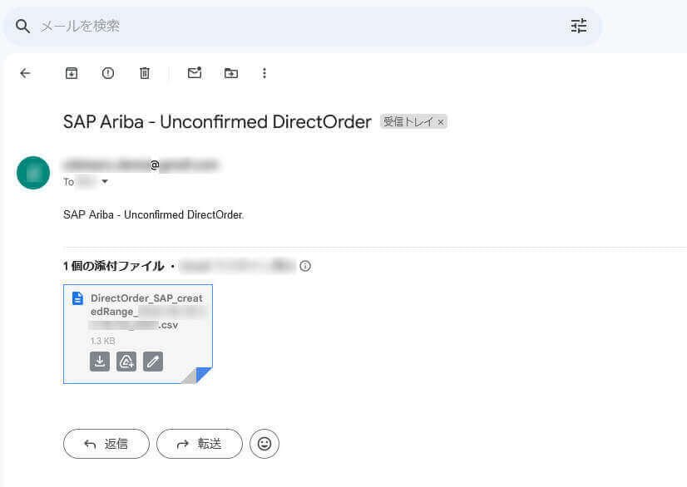Image resolution: width=687 pixels, height=487 pixels.
Task: Delete the email with the trash icon
Action: (x=145, y=73)
